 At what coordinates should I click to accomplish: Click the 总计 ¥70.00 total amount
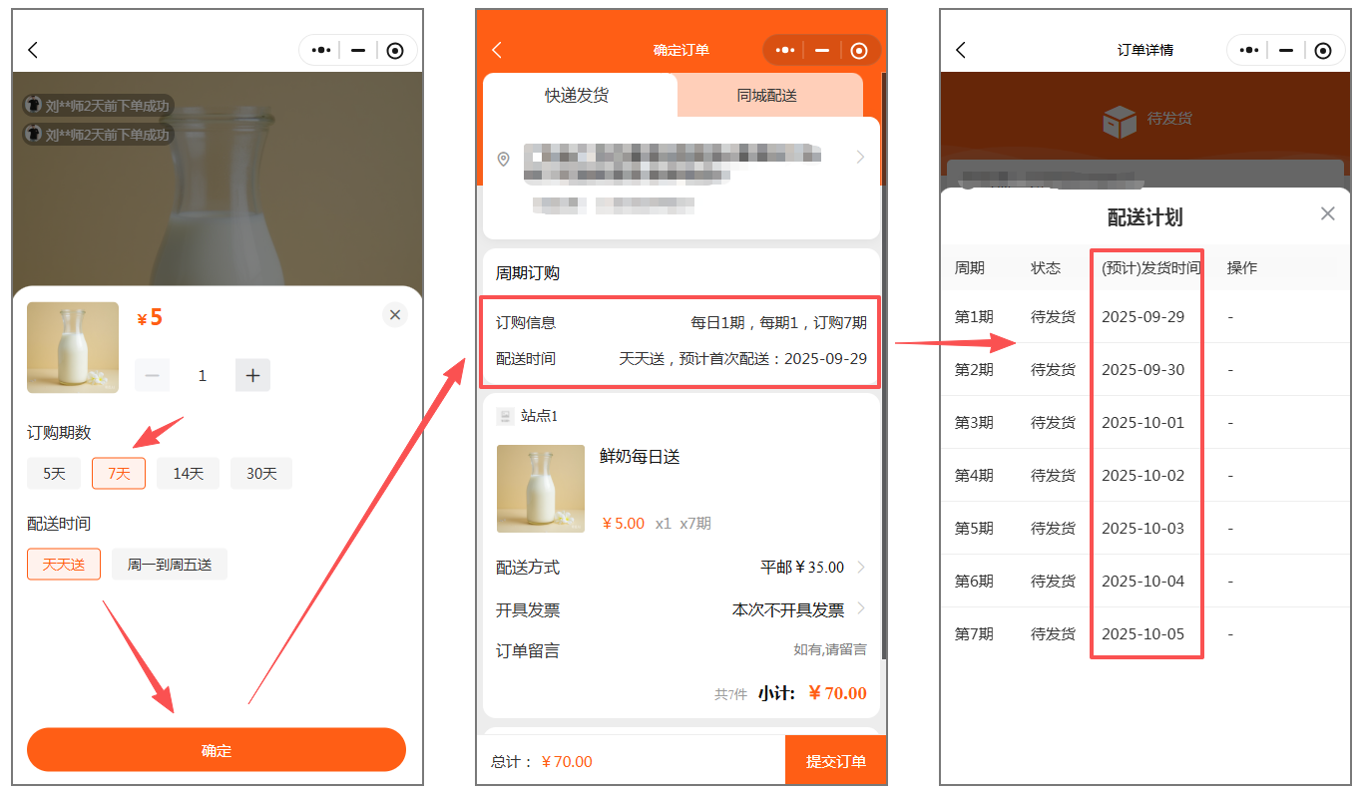pos(567,762)
